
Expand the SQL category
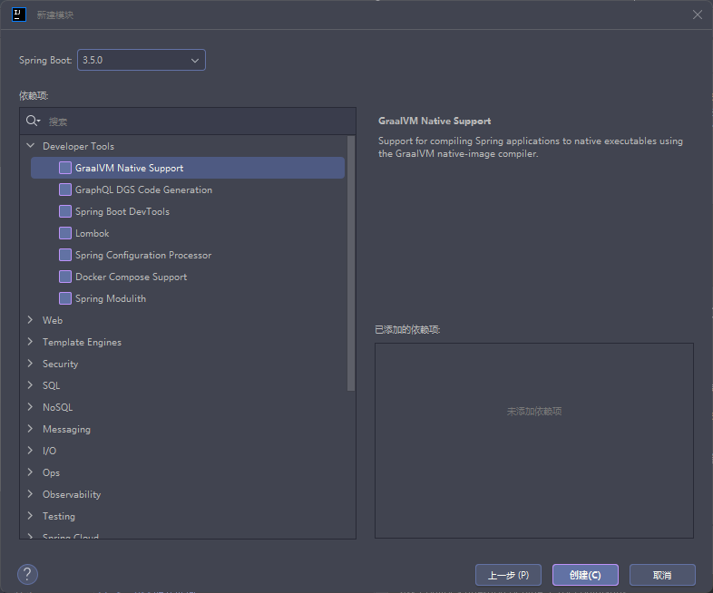click(31, 385)
